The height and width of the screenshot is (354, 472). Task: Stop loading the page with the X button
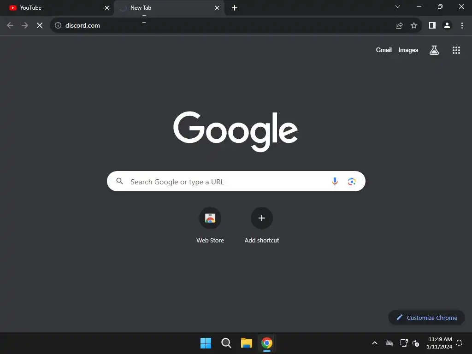pyautogui.click(x=40, y=26)
